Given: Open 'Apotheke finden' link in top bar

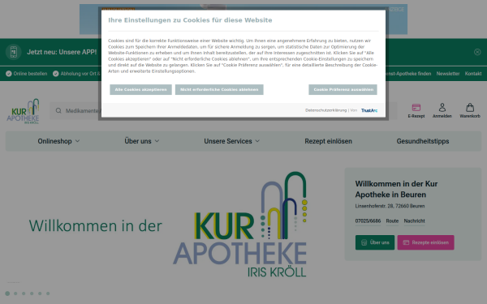Looking at the screenshot, I should [x=408, y=74].
